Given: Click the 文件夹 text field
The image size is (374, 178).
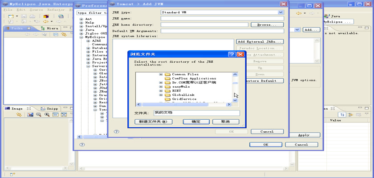Looking at the screenshot, I should [197, 113].
